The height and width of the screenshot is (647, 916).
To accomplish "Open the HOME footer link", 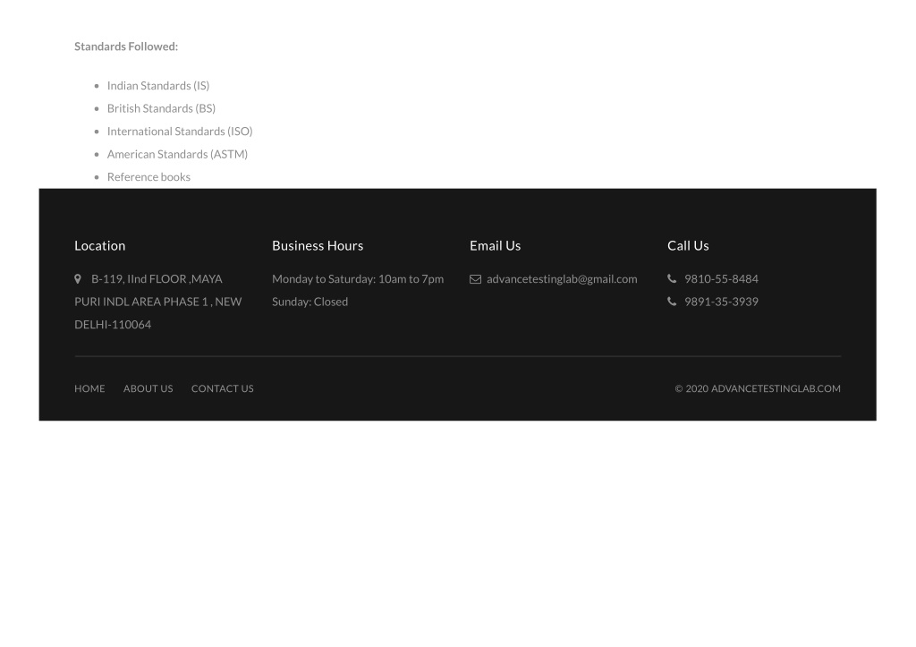I will (89, 388).
